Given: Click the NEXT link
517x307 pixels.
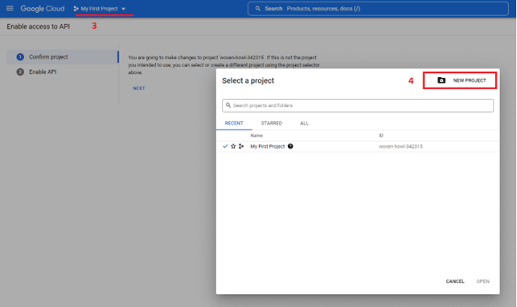Looking at the screenshot, I should click(x=139, y=88).
